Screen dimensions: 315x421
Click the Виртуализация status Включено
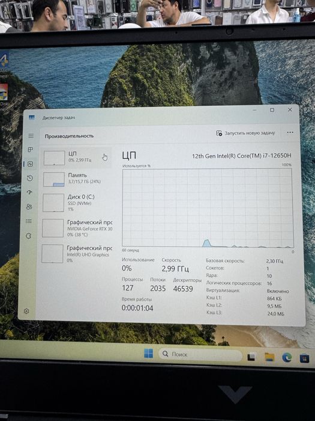pos(278,291)
